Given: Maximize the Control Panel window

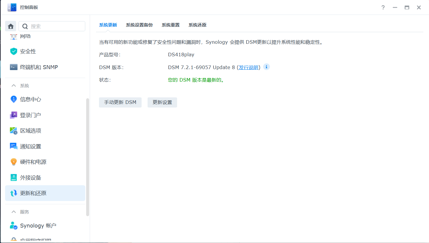Looking at the screenshot, I should pyautogui.click(x=407, y=7).
